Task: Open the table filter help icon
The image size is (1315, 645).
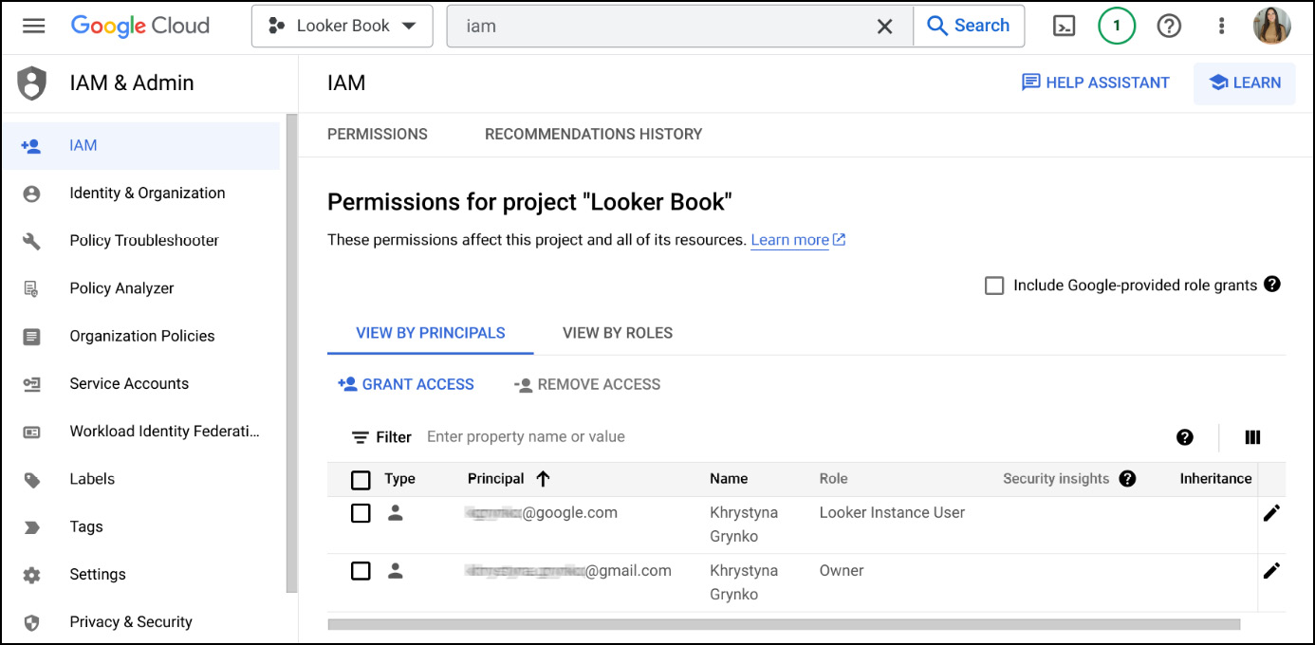Action: tap(1184, 437)
